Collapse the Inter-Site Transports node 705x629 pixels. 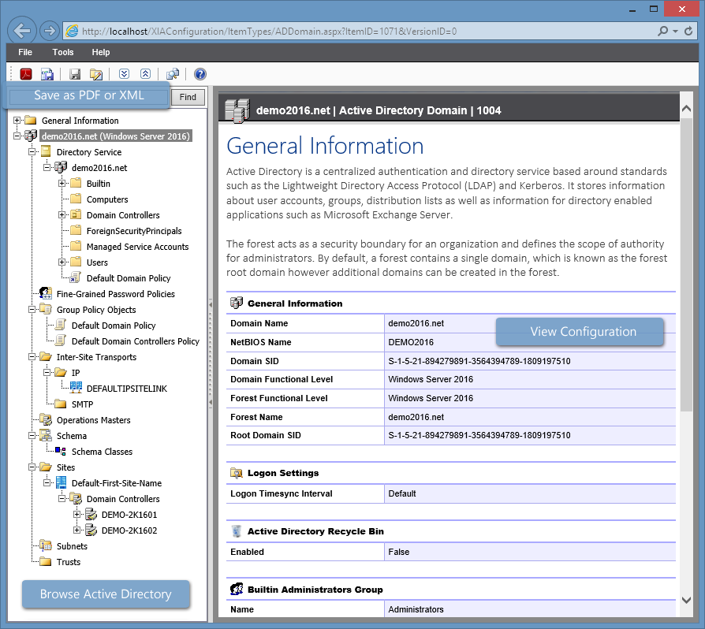[x=32, y=357]
